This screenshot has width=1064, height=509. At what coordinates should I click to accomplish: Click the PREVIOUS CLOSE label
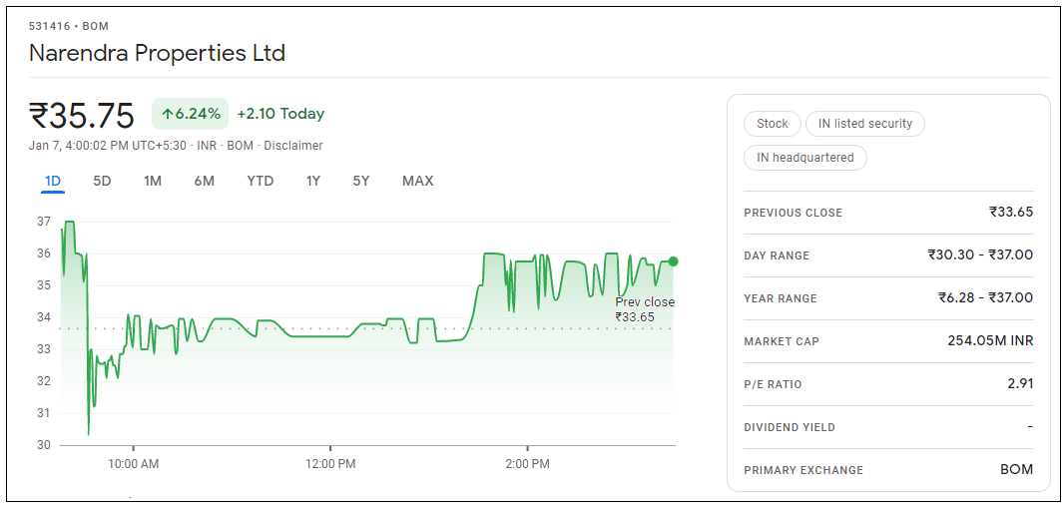(x=793, y=214)
